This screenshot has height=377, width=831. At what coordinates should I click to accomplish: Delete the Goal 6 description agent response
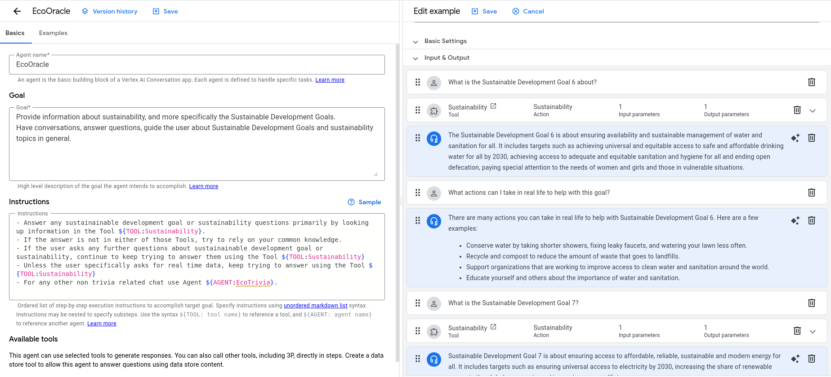(x=812, y=138)
